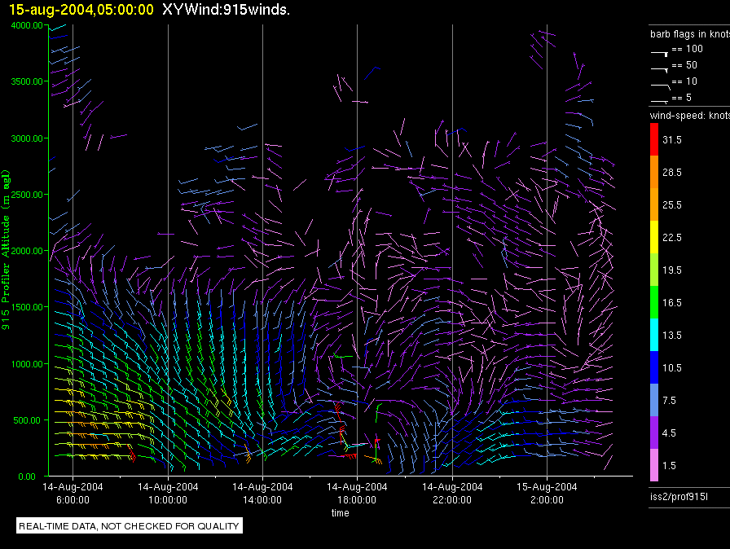
Task: Click the iss2/prof915l platform label
Action: coord(679,496)
